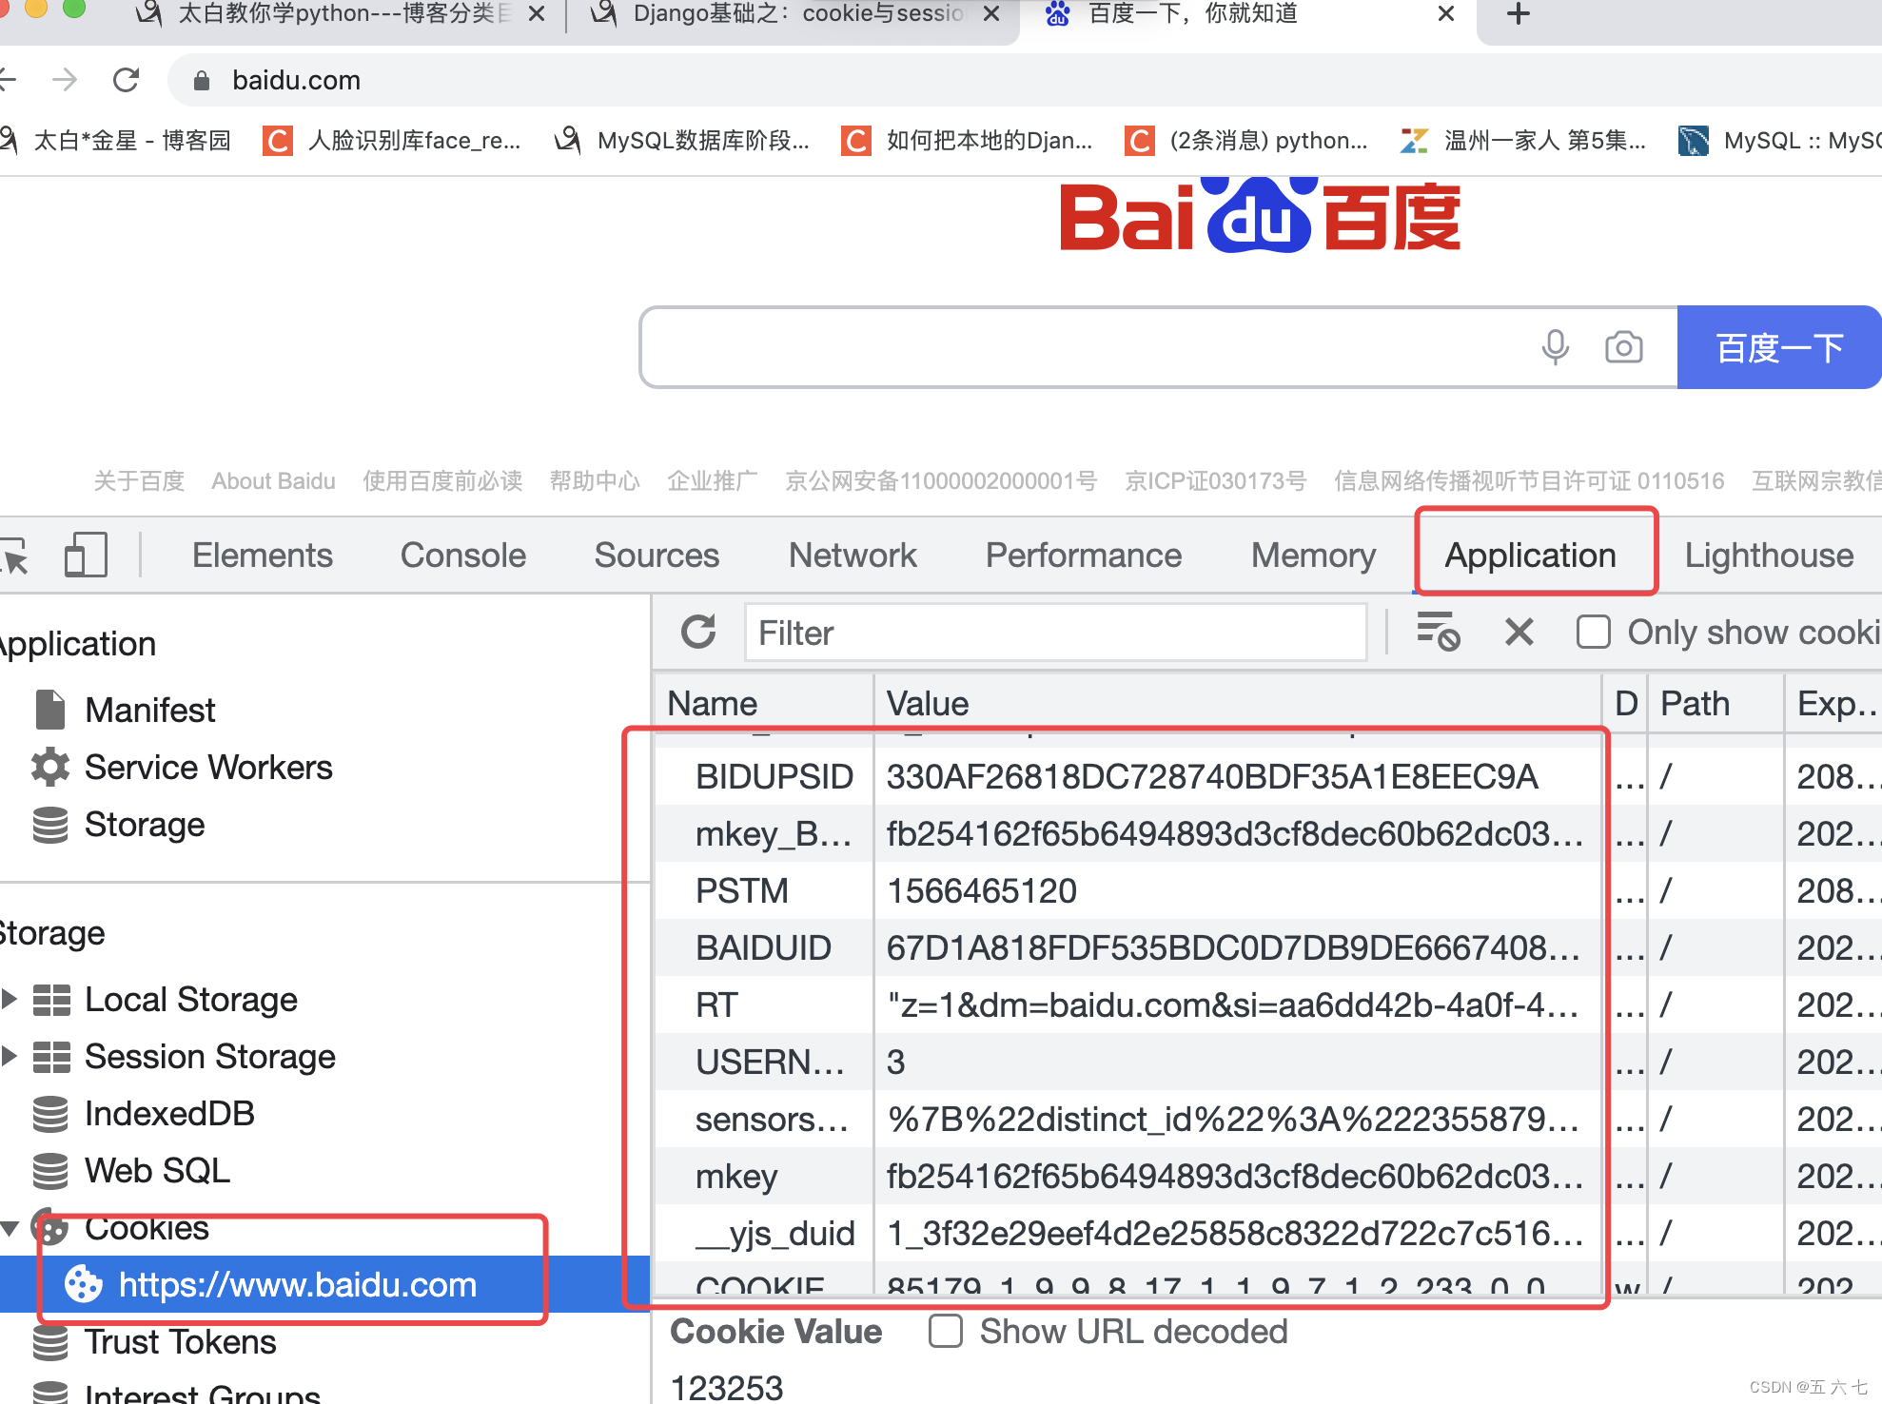Toggle 'Only show cookies' checkbox
The image size is (1882, 1404).
click(1590, 633)
